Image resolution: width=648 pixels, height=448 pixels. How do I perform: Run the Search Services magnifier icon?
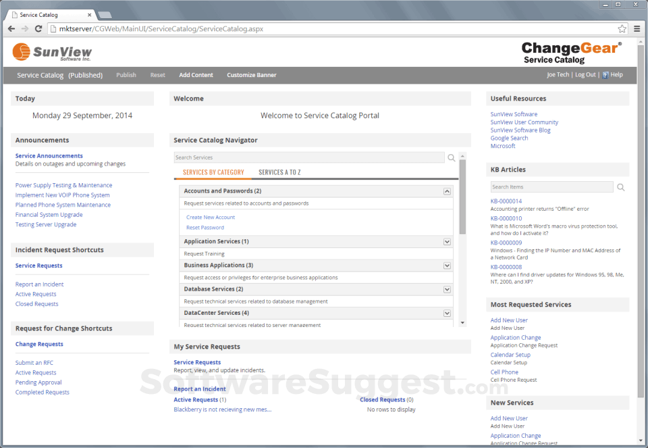coord(451,156)
